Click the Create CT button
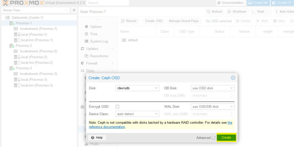The image size is (294, 147). tap(282, 3)
